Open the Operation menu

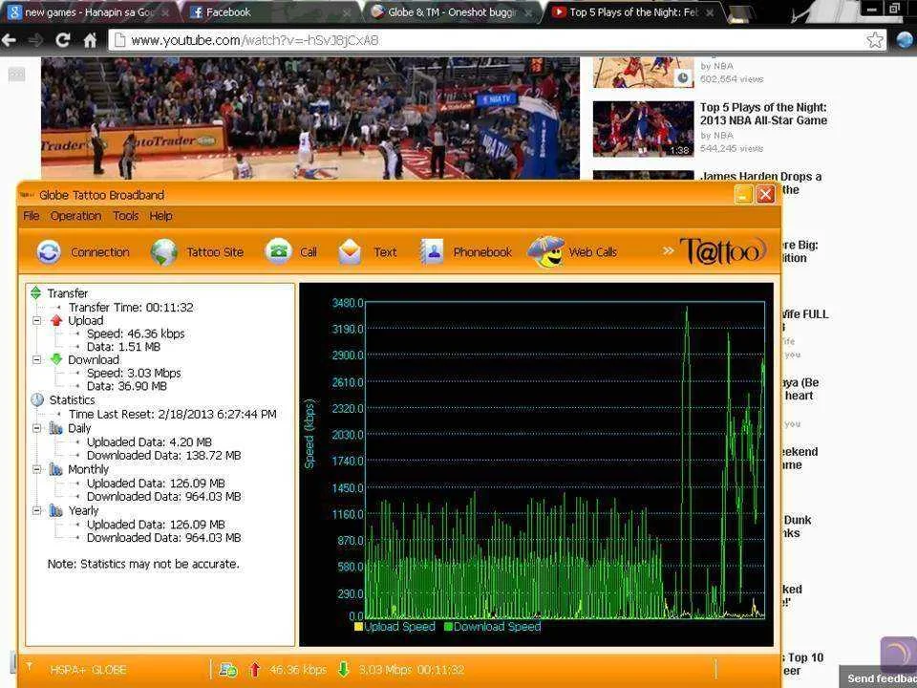(x=75, y=216)
